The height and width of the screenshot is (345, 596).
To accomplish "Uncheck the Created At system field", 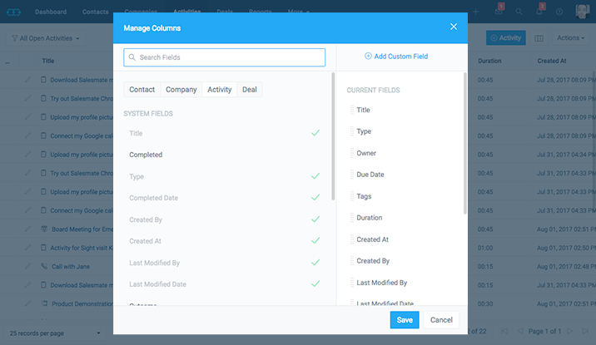I will pyautogui.click(x=315, y=240).
